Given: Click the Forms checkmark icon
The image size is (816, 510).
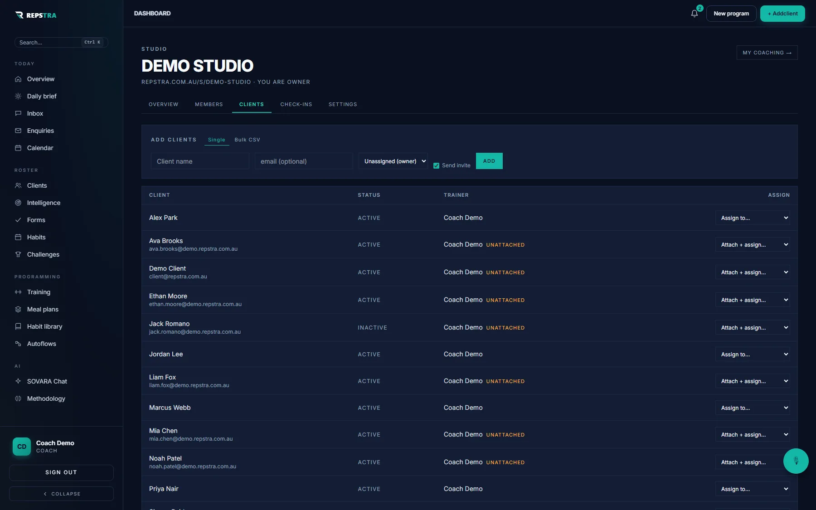Looking at the screenshot, I should point(18,220).
